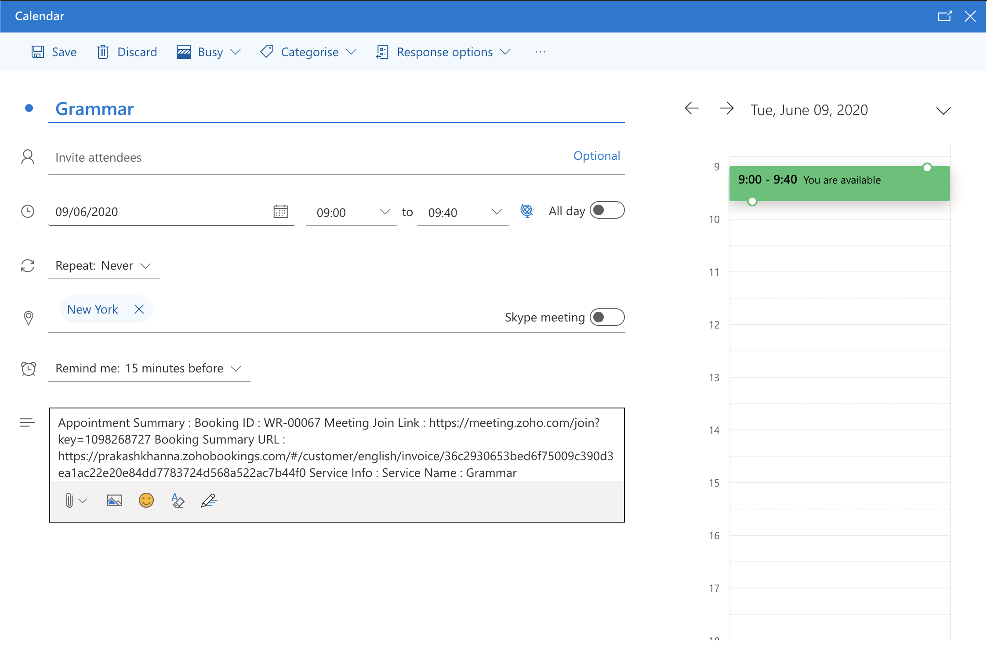987x657 pixels.
Task: Click the Optional attendees link
Action: pyautogui.click(x=596, y=156)
